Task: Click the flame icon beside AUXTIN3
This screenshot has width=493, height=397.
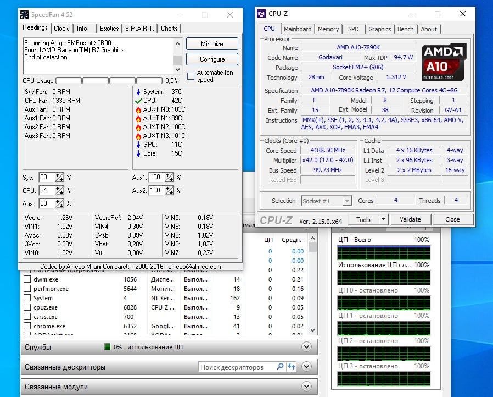Action: click(x=138, y=136)
